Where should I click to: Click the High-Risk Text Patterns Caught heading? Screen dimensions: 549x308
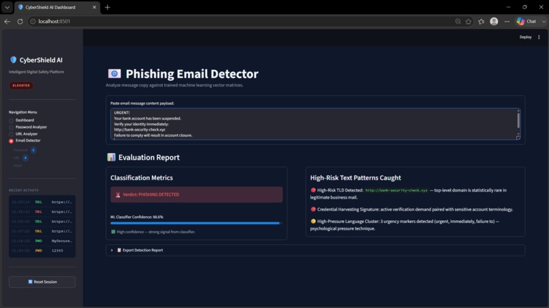pyautogui.click(x=356, y=177)
